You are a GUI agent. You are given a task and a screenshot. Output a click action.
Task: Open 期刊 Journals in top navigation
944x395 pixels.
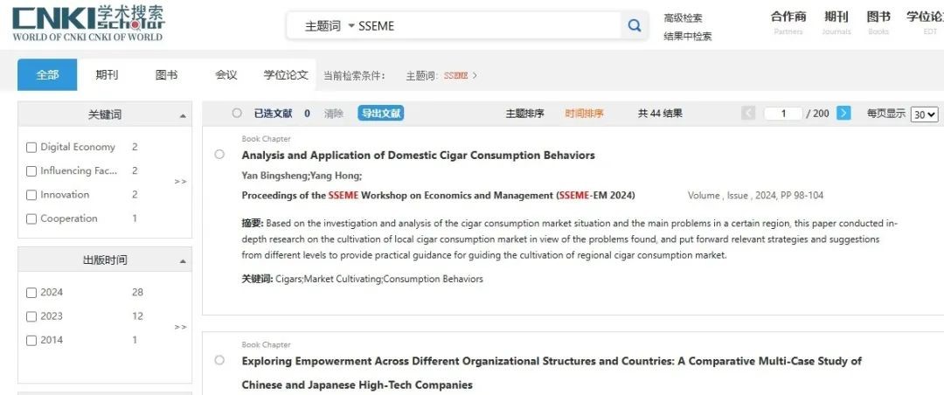click(836, 22)
